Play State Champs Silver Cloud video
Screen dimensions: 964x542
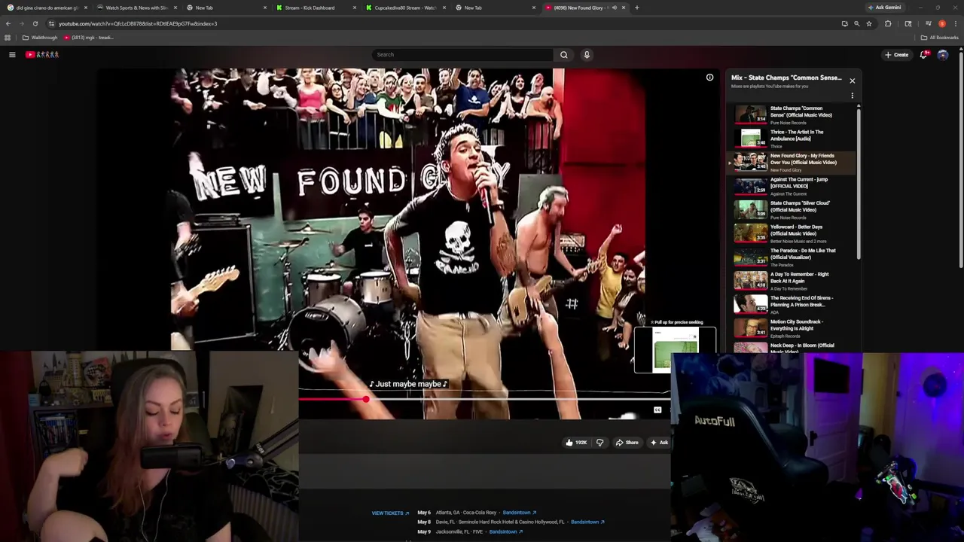(791, 209)
